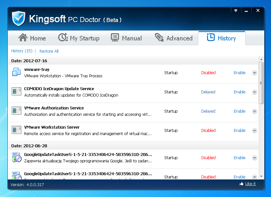This screenshot has height=197, width=271.
Task: Enable the vmware-tray startup item
Action: [239, 73]
